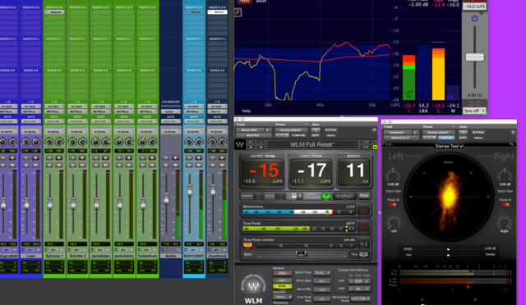Click the Left Input Gain knob
Screen dimensions: 526x305
[393, 175]
